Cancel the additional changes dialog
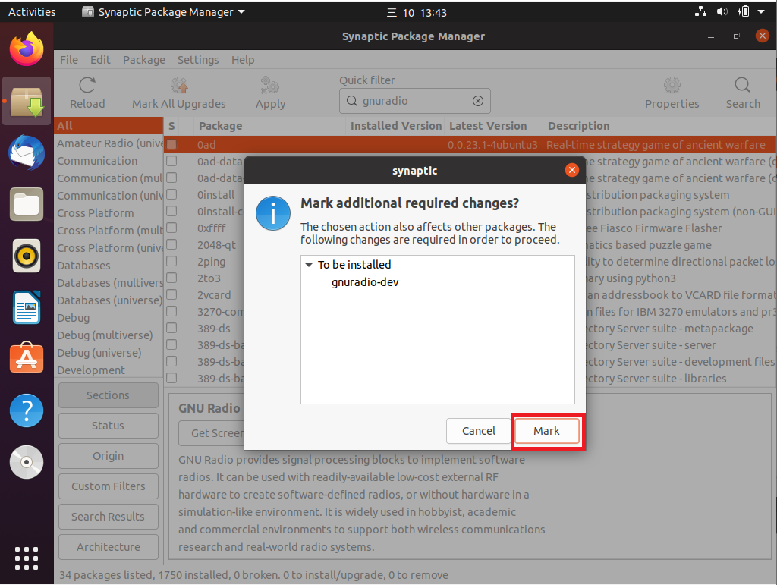777x585 pixels. pyautogui.click(x=479, y=431)
